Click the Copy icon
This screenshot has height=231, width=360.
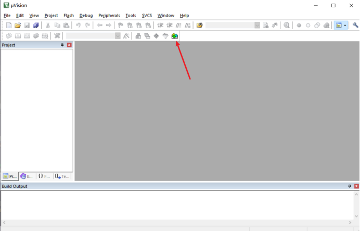(x=57, y=25)
